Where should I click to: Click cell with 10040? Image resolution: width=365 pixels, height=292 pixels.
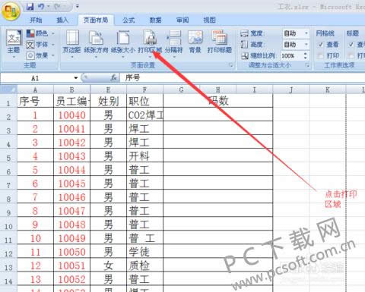pos(71,115)
